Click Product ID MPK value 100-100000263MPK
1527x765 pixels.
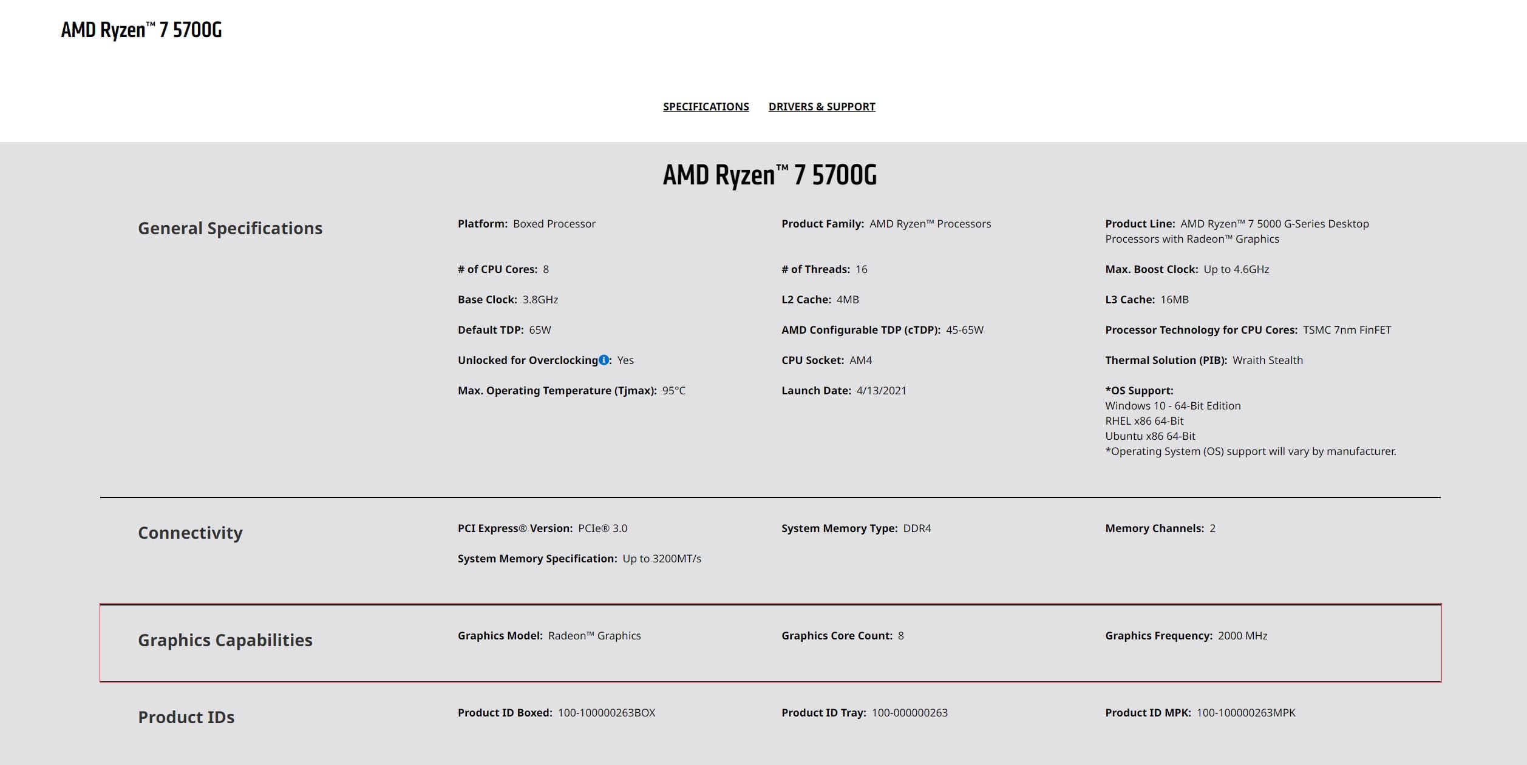tap(1246, 713)
